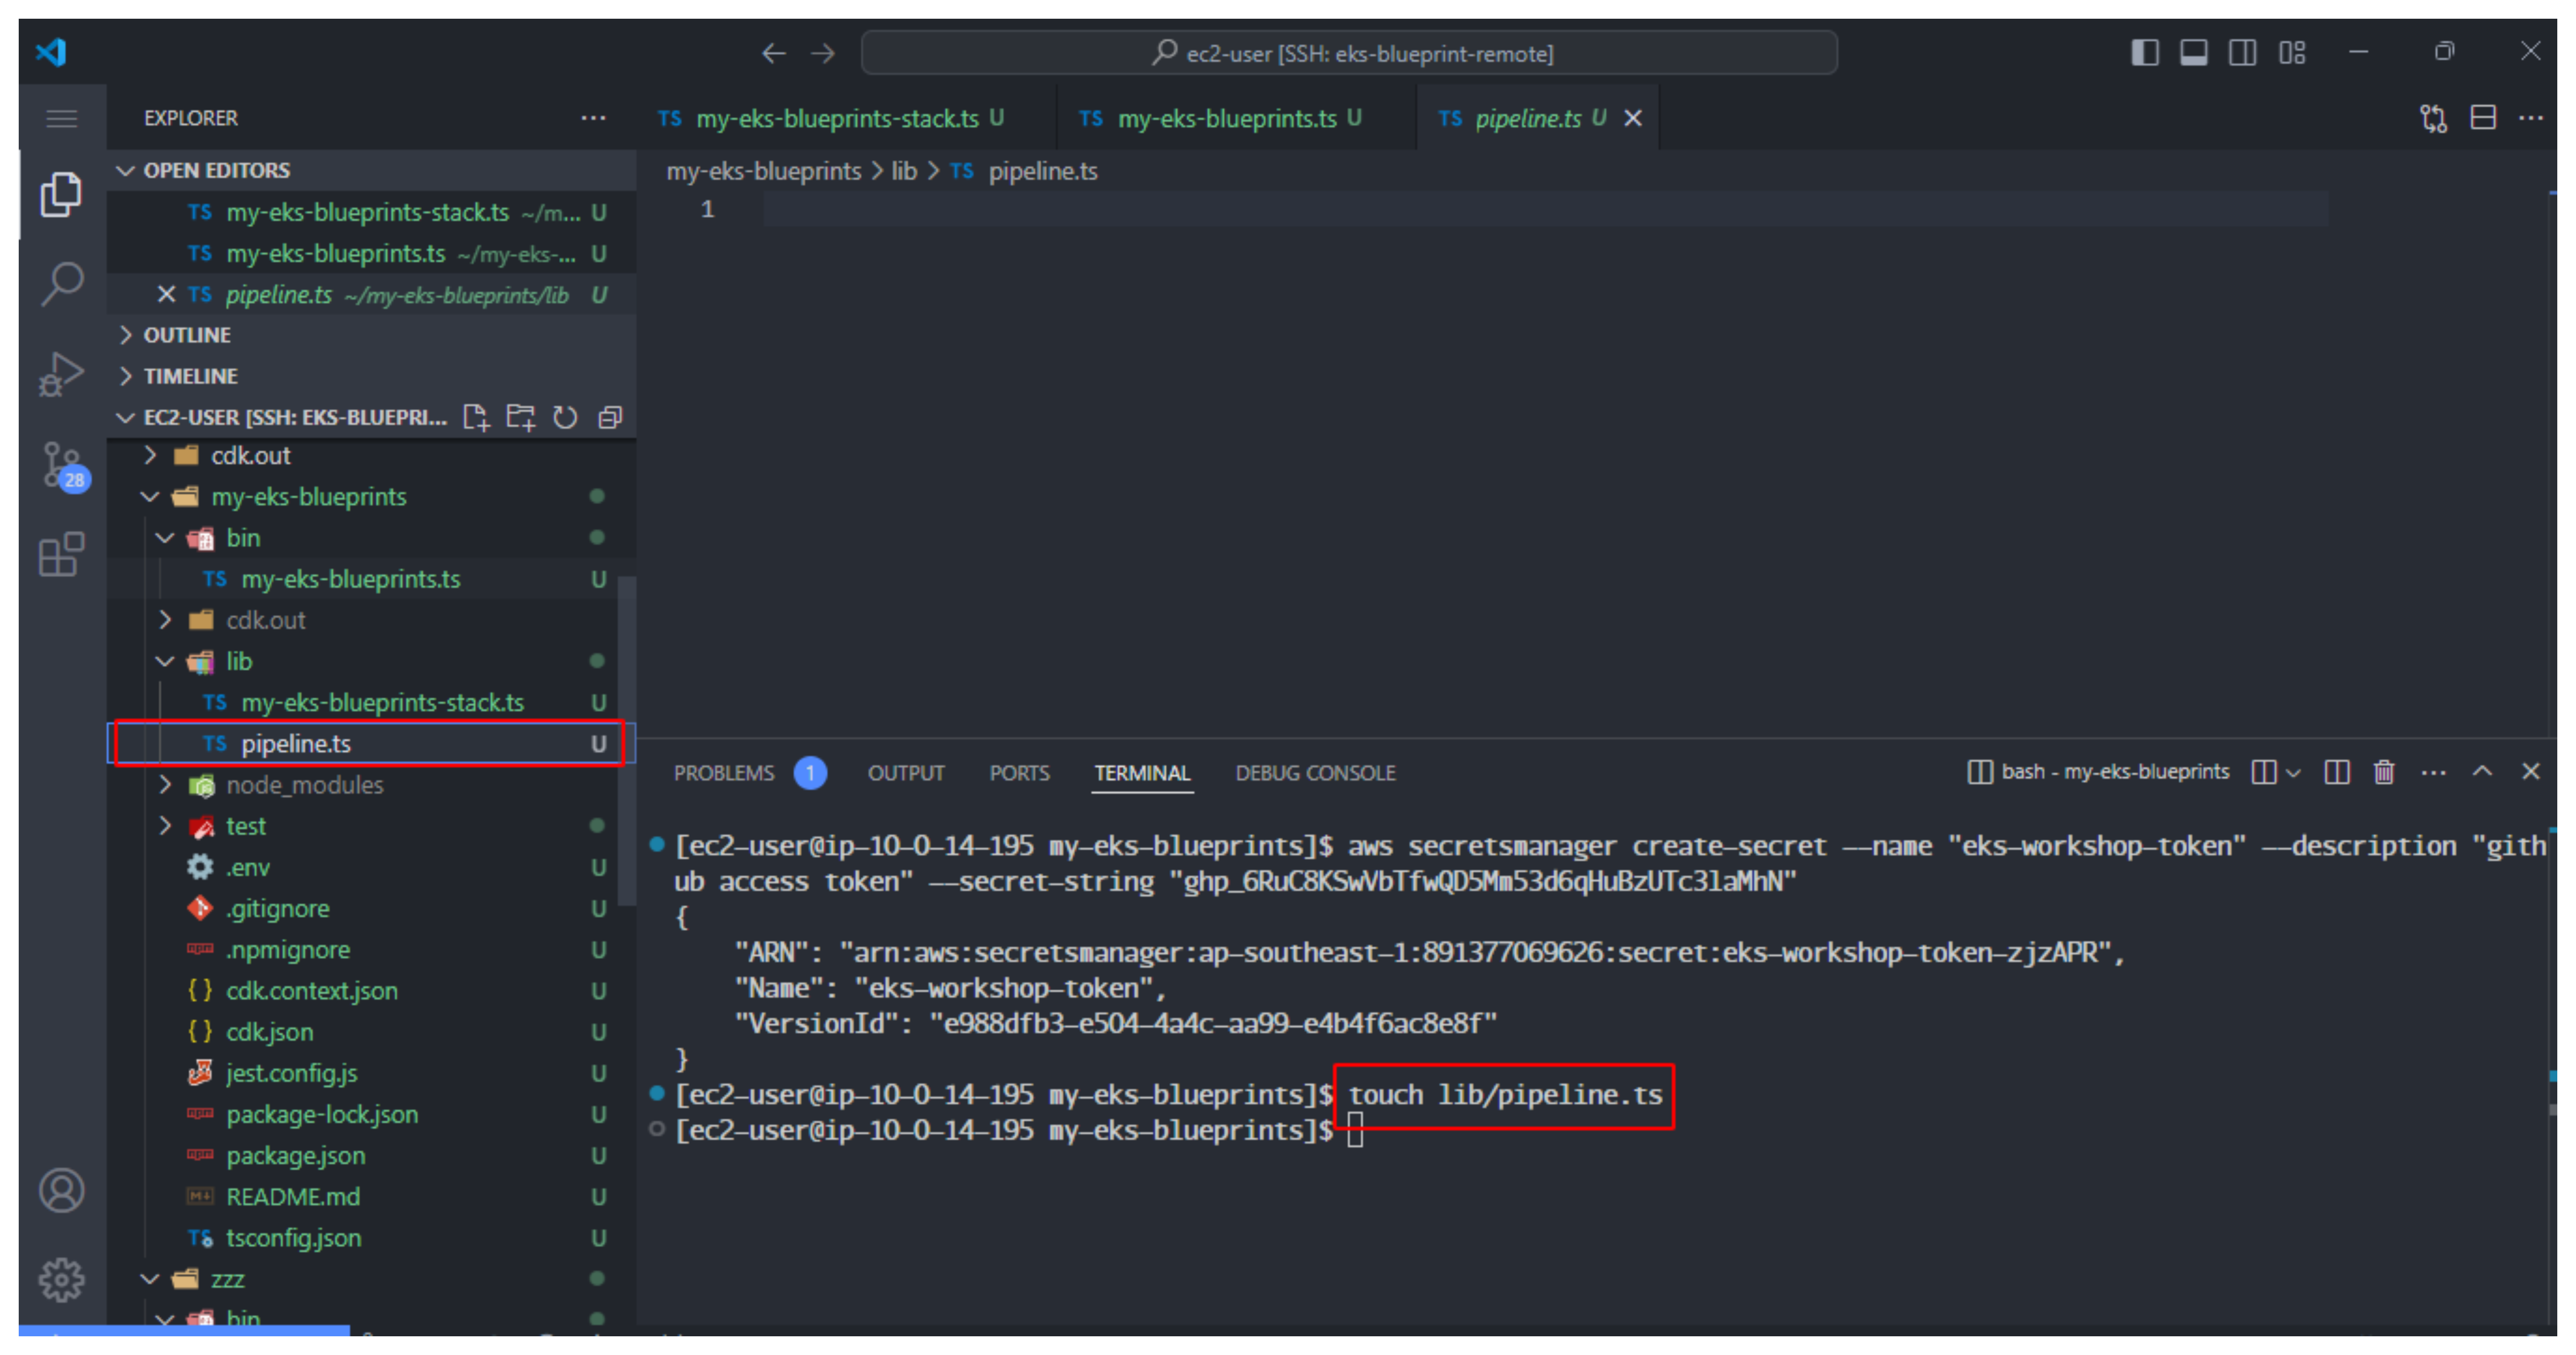The width and height of the screenshot is (2576, 1355).
Task: Click the command center search box
Action: (x=1349, y=53)
